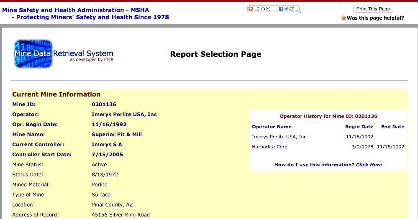Click the orange plus SHARE icon

click(251, 9)
